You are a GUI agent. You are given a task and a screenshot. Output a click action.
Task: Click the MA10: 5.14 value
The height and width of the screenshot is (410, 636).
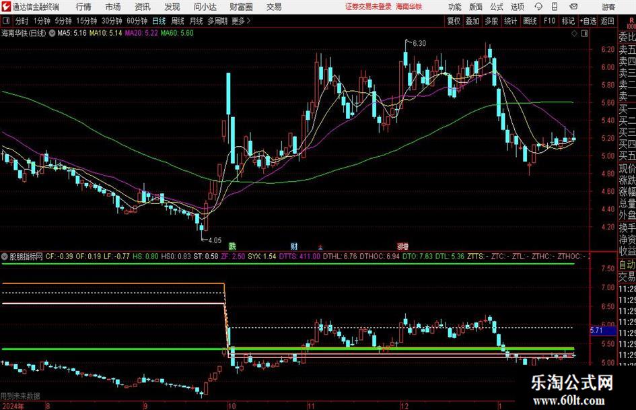(x=106, y=33)
